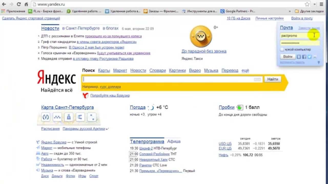Open the Карты tab above search
Image resolution: width=328 pixels, height=184 pixels.
[x=104, y=71]
